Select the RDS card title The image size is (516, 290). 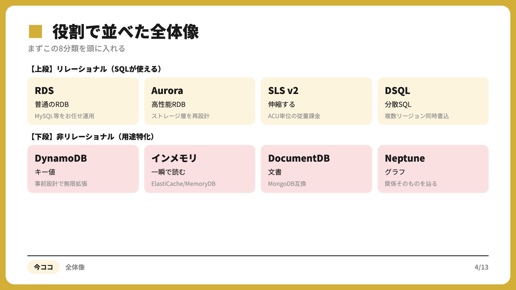44,90
